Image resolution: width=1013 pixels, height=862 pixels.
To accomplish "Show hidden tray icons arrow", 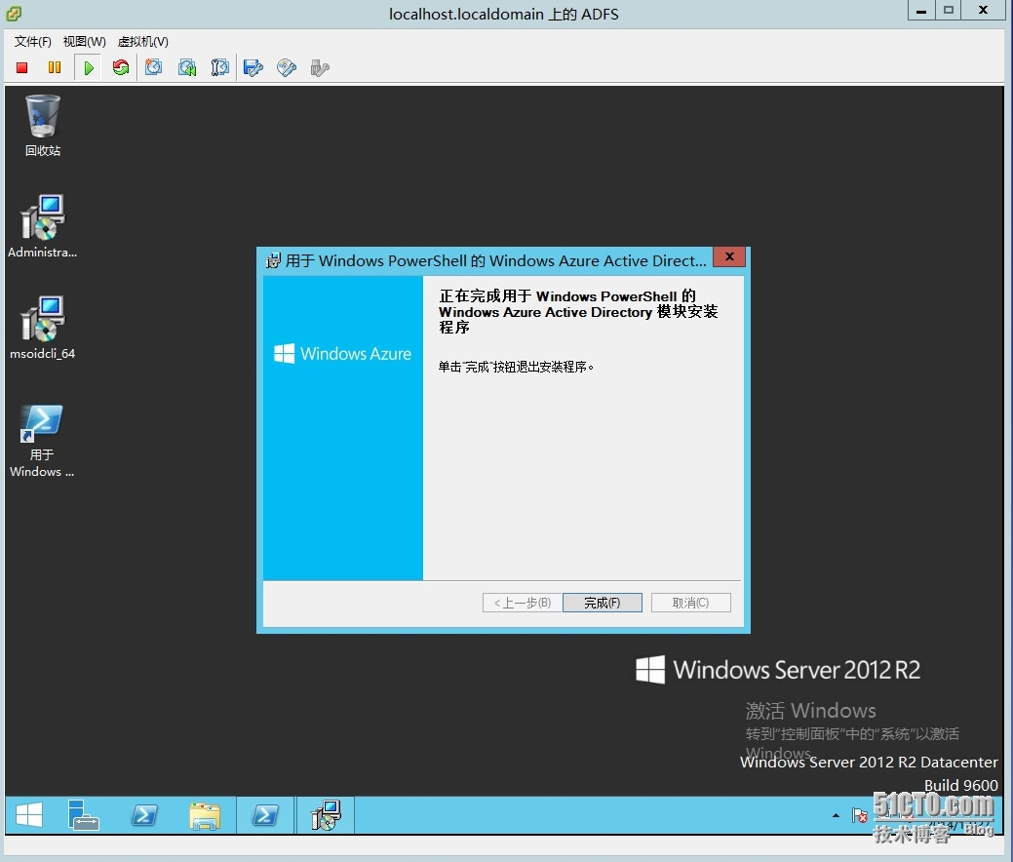I will [x=836, y=815].
